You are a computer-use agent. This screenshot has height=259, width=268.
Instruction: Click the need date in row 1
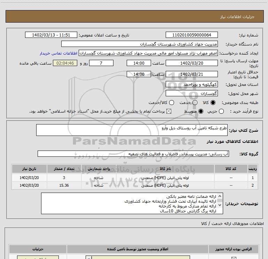point(29,178)
